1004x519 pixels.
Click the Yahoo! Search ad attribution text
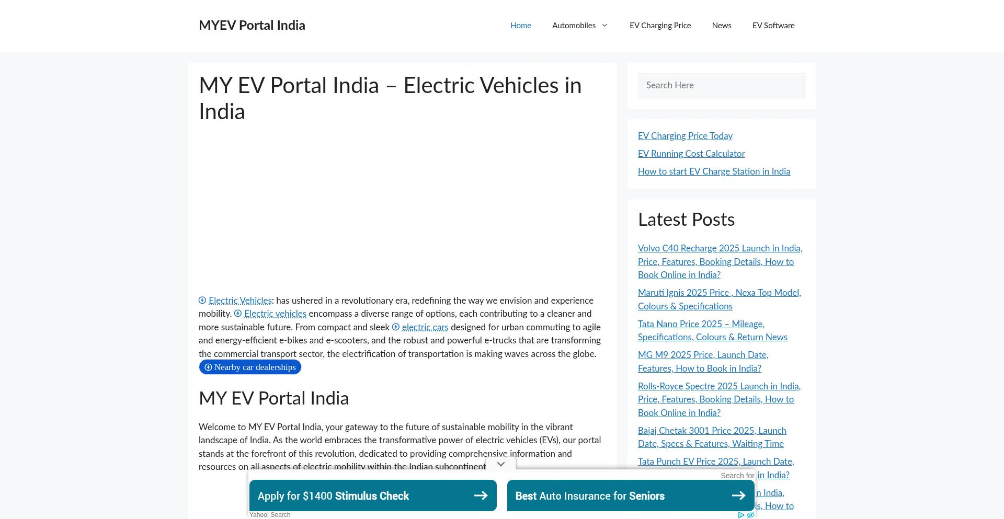pyautogui.click(x=270, y=515)
